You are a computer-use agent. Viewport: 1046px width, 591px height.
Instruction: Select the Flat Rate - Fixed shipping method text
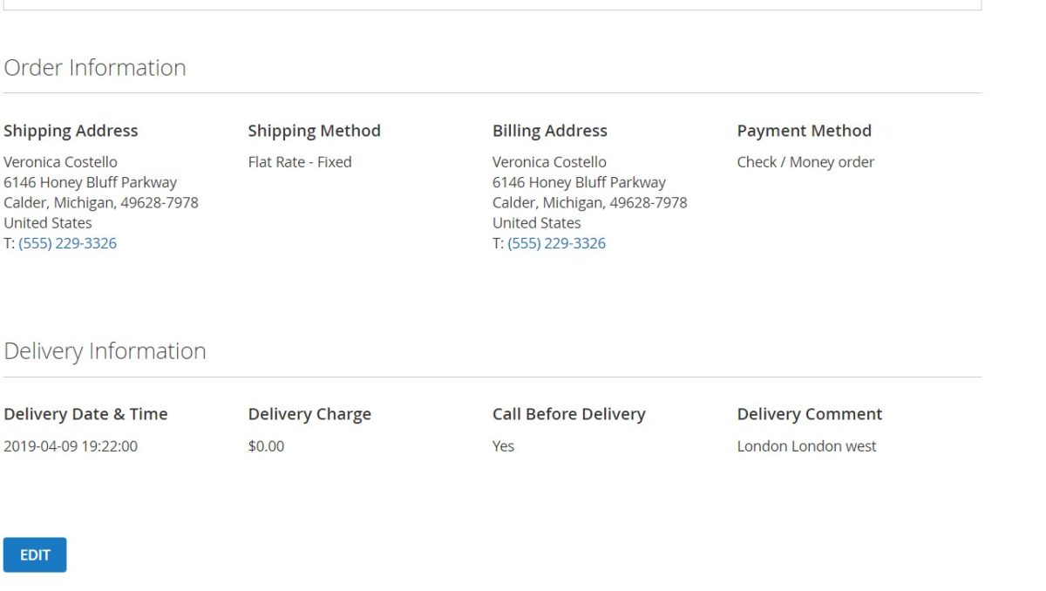click(x=299, y=161)
